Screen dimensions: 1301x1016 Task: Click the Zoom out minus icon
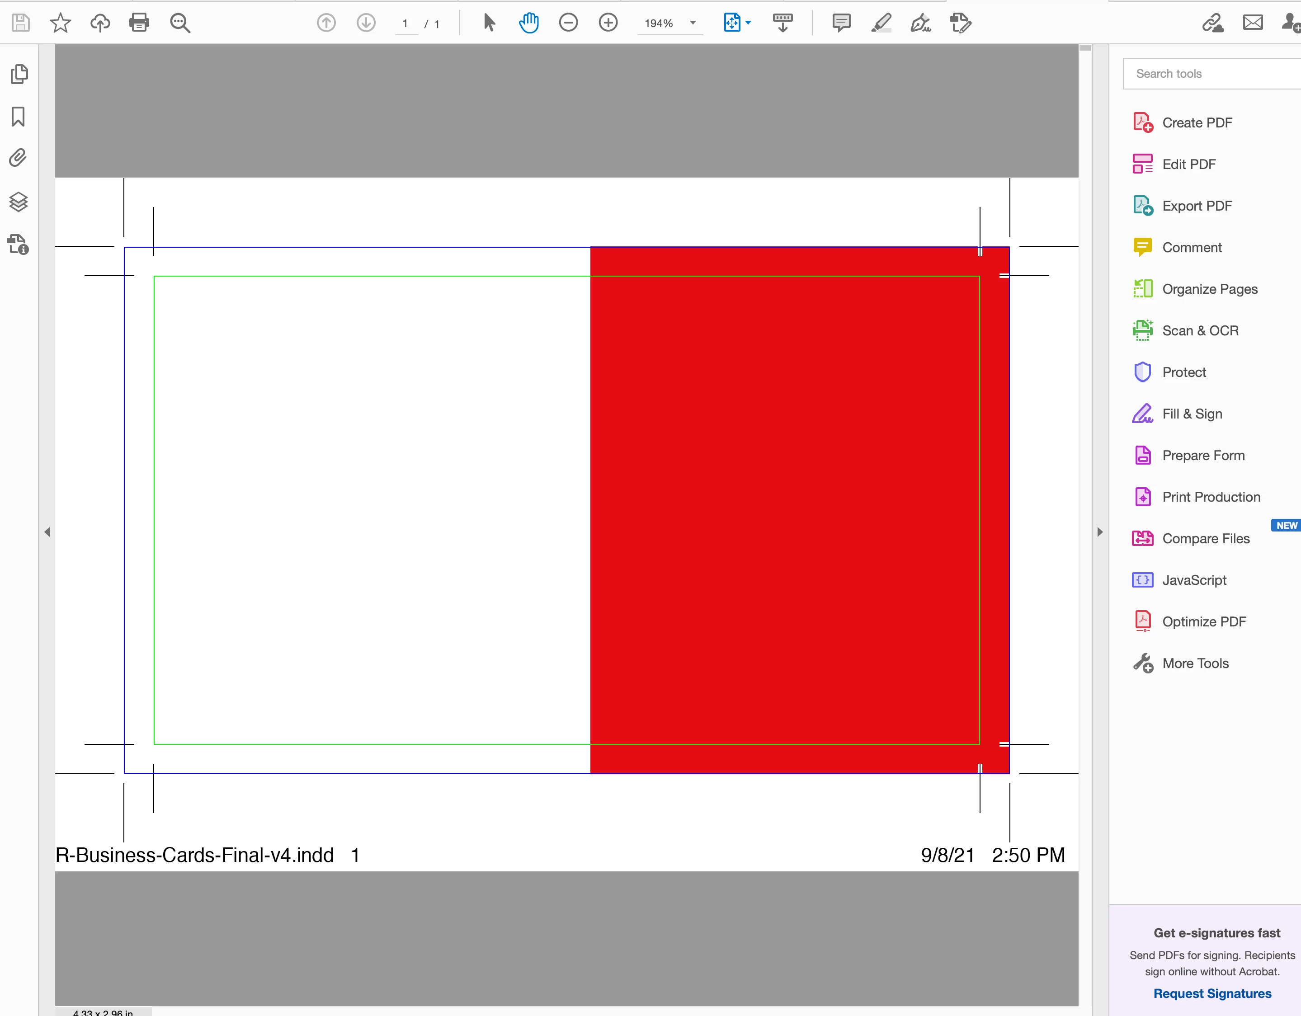click(x=568, y=23)
